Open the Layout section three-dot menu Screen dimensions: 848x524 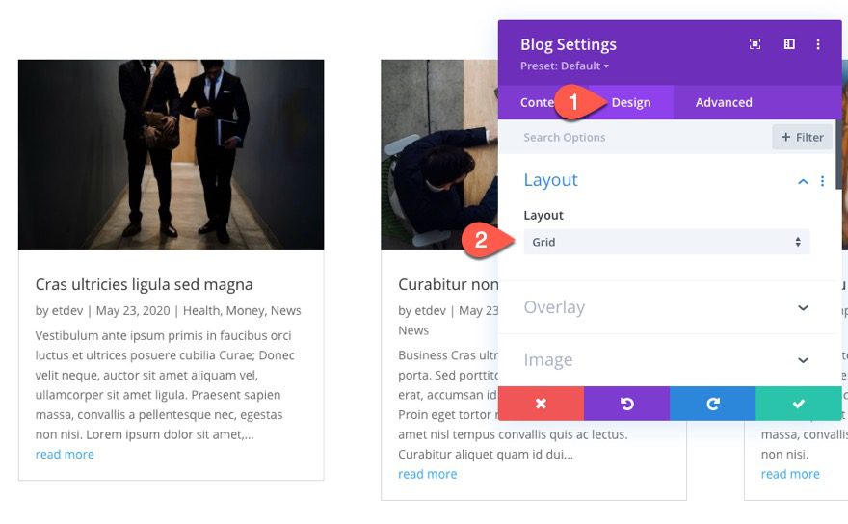coord(822,181)
